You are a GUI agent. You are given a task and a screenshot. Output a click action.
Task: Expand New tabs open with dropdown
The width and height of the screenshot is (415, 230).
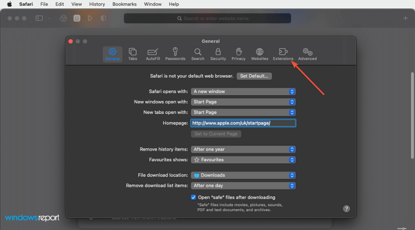click(x=243, y=112)
